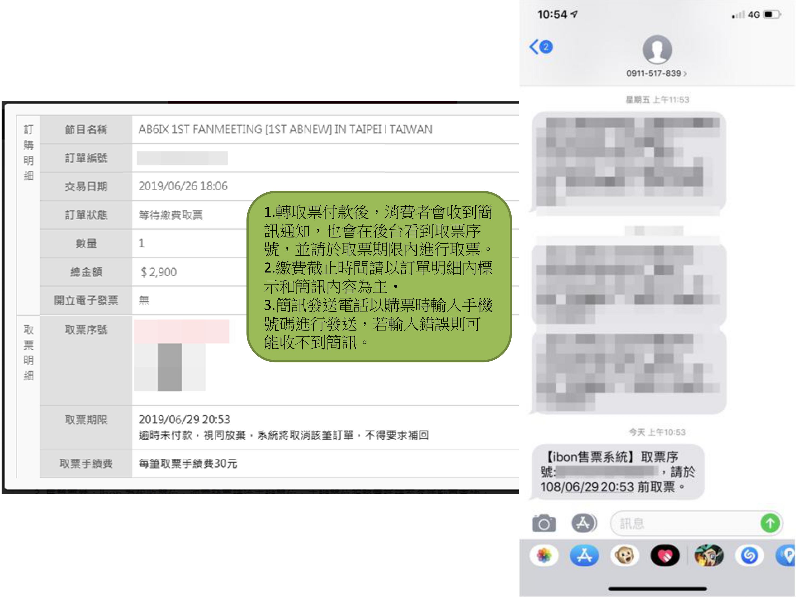Tap the Shazam icon in app strip

[749, 556]
